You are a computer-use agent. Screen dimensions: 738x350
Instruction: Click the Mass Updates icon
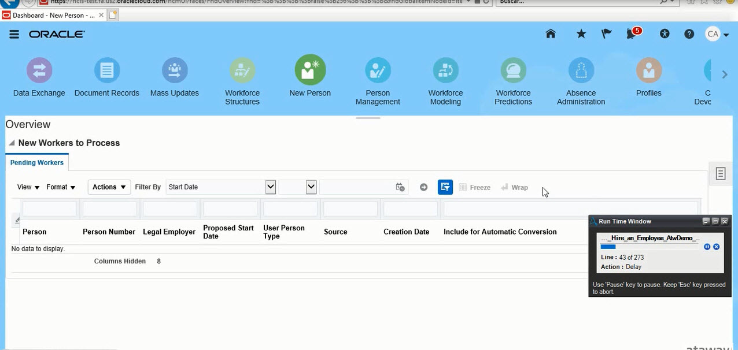[175, 70]
